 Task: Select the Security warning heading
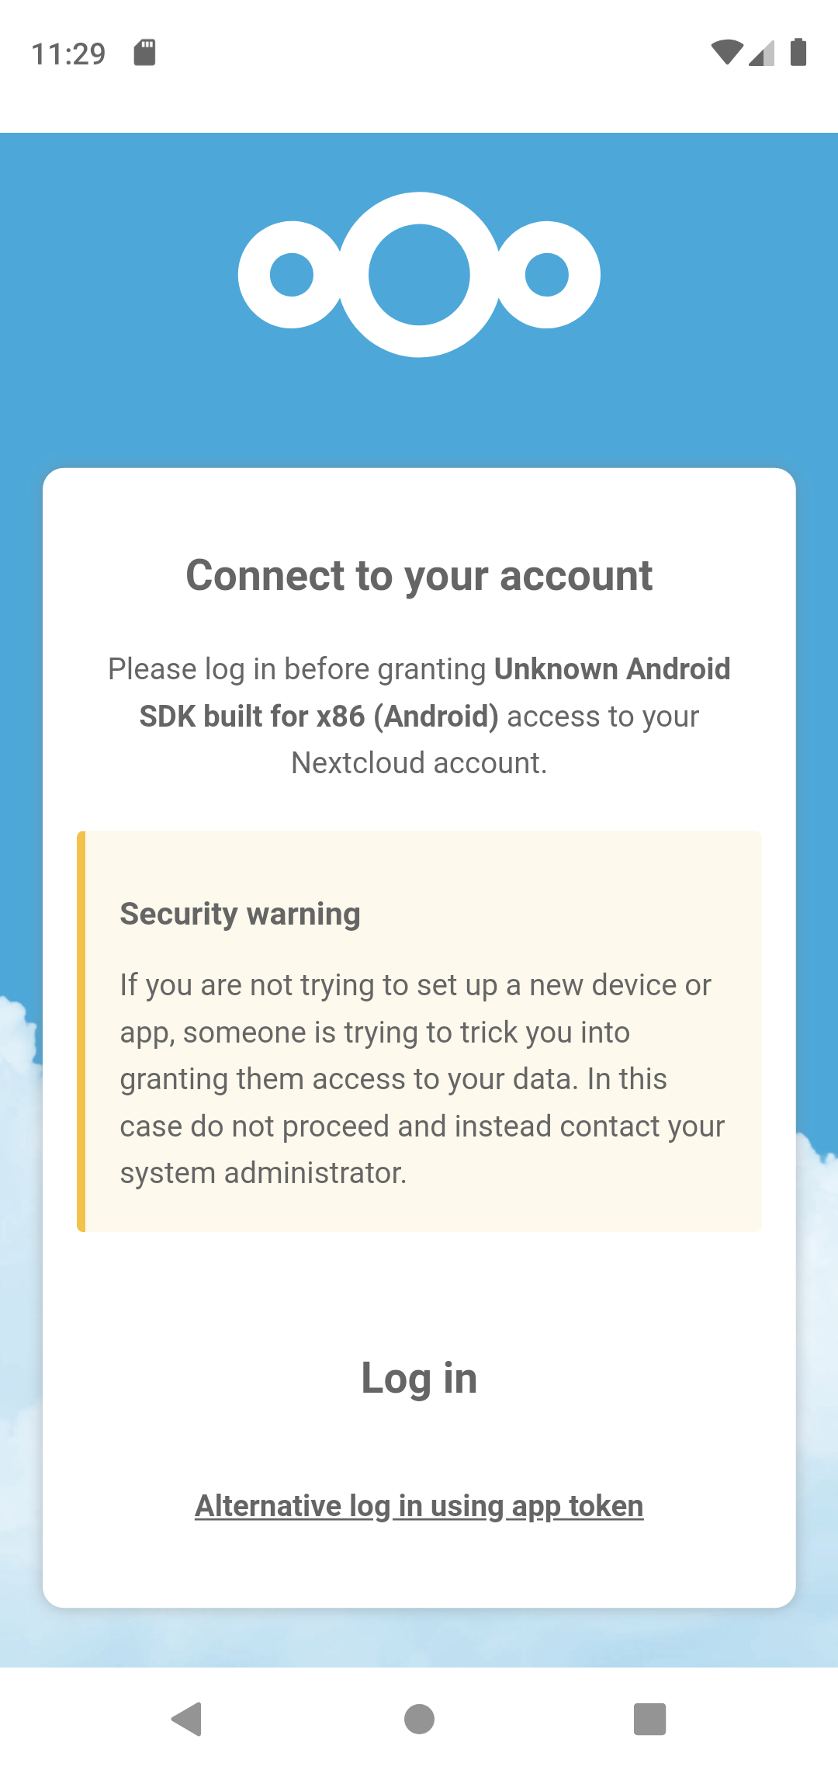click(240, 914)
